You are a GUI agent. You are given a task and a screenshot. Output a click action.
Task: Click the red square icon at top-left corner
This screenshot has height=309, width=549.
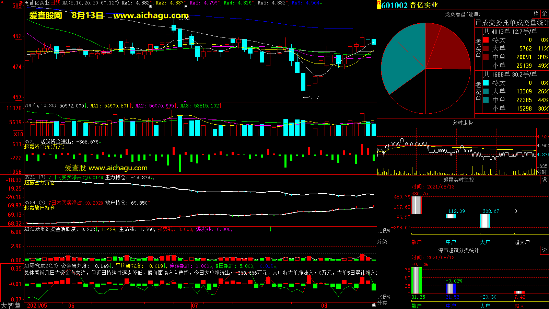click(x=2, y=2)
